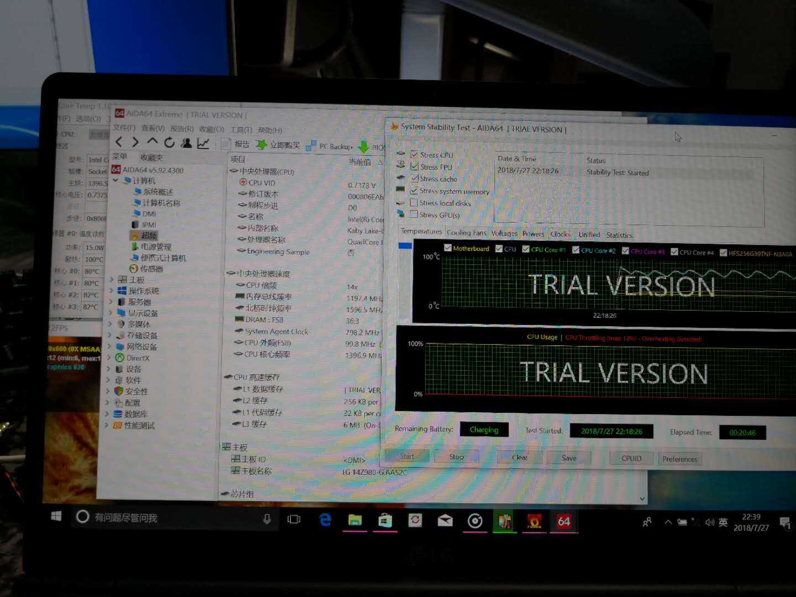Image resolution: width=796 pixels, height=597 pixels.
Task: Go back using AIDA64 toolbar back arrow
Action: point(119,143)
